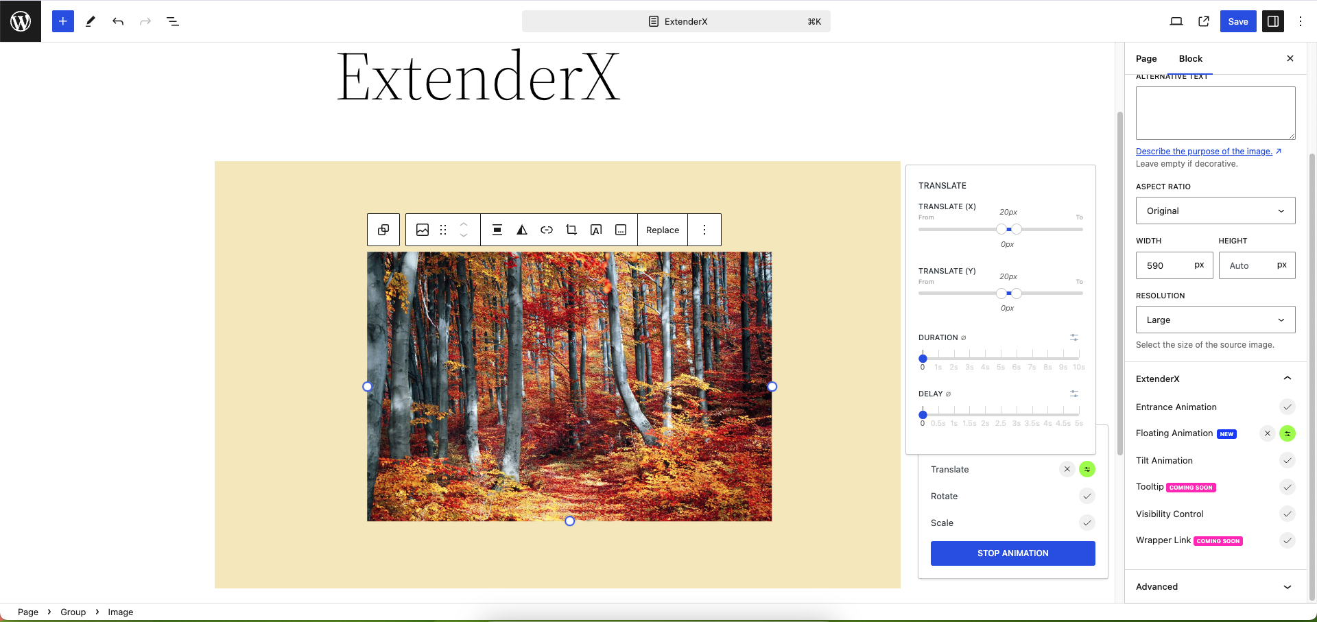The width and height of the screenshot is (1317, 622).
Task: Switch preview device with the laptop icon
Action: pyautogui.click(x=1176, y=21)
